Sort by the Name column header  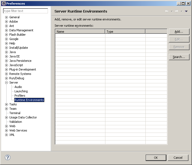coord(80,32)
